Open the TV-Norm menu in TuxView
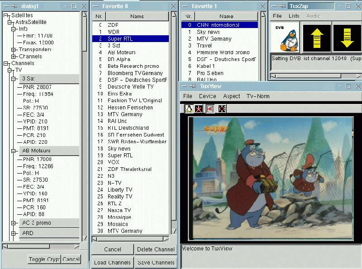Screen dimensions: 362x269 [x=257, y=96]
